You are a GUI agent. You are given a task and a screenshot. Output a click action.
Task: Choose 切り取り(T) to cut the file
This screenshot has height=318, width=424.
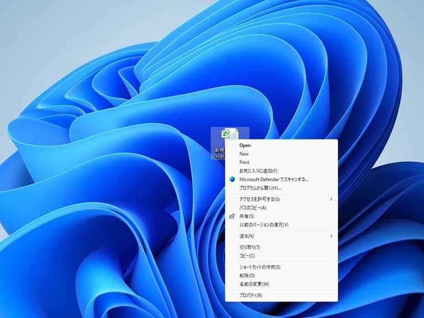[x=249, y=247]
